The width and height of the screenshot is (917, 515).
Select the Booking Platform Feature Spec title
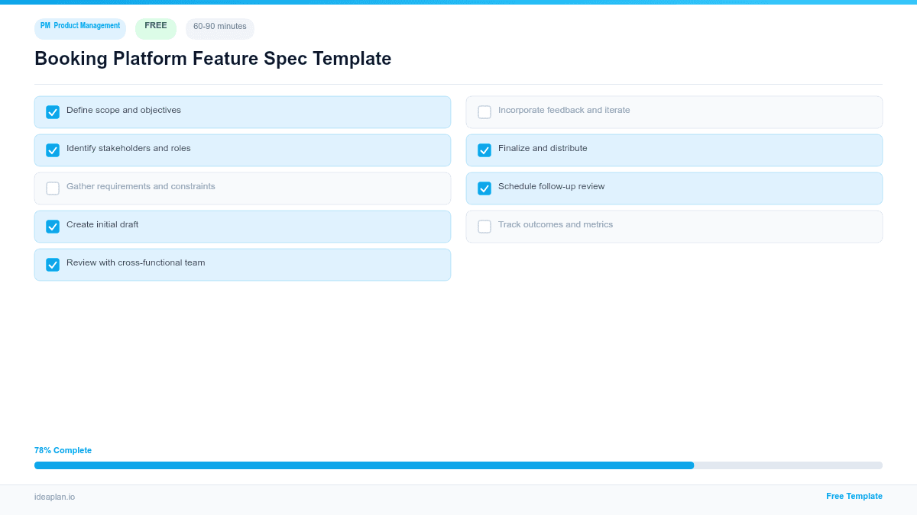point(212,58)
